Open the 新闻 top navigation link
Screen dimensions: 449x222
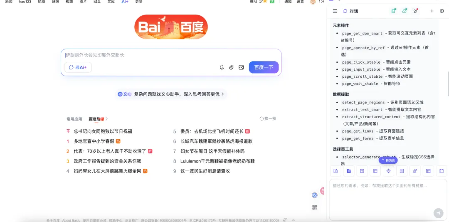click(9, 1)
